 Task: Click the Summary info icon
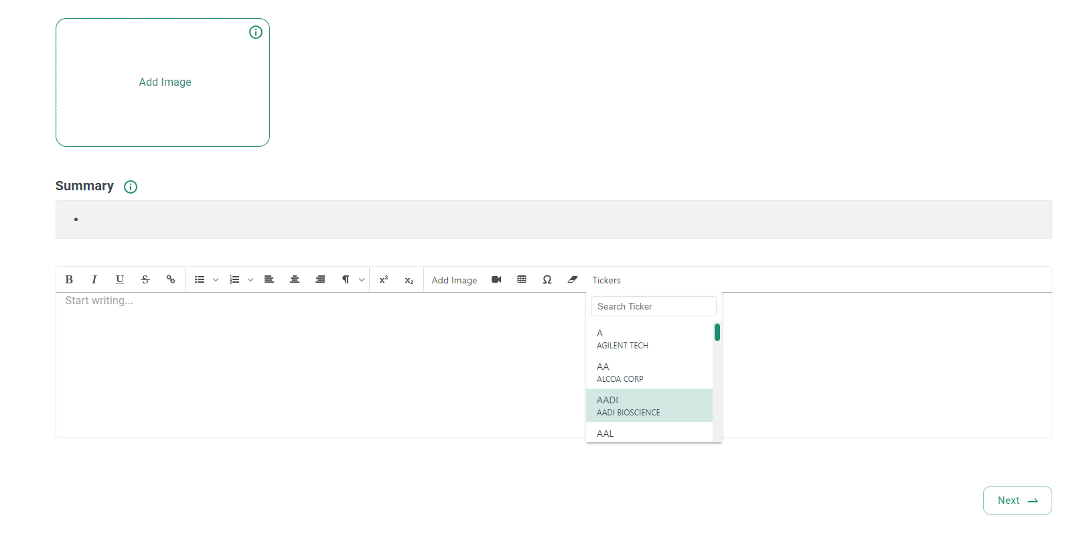131,187
